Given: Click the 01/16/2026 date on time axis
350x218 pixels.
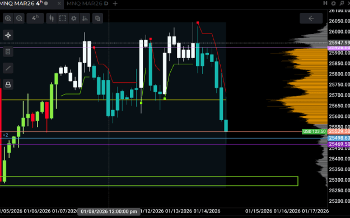Looking at the screenshot, I should (287, 211).
